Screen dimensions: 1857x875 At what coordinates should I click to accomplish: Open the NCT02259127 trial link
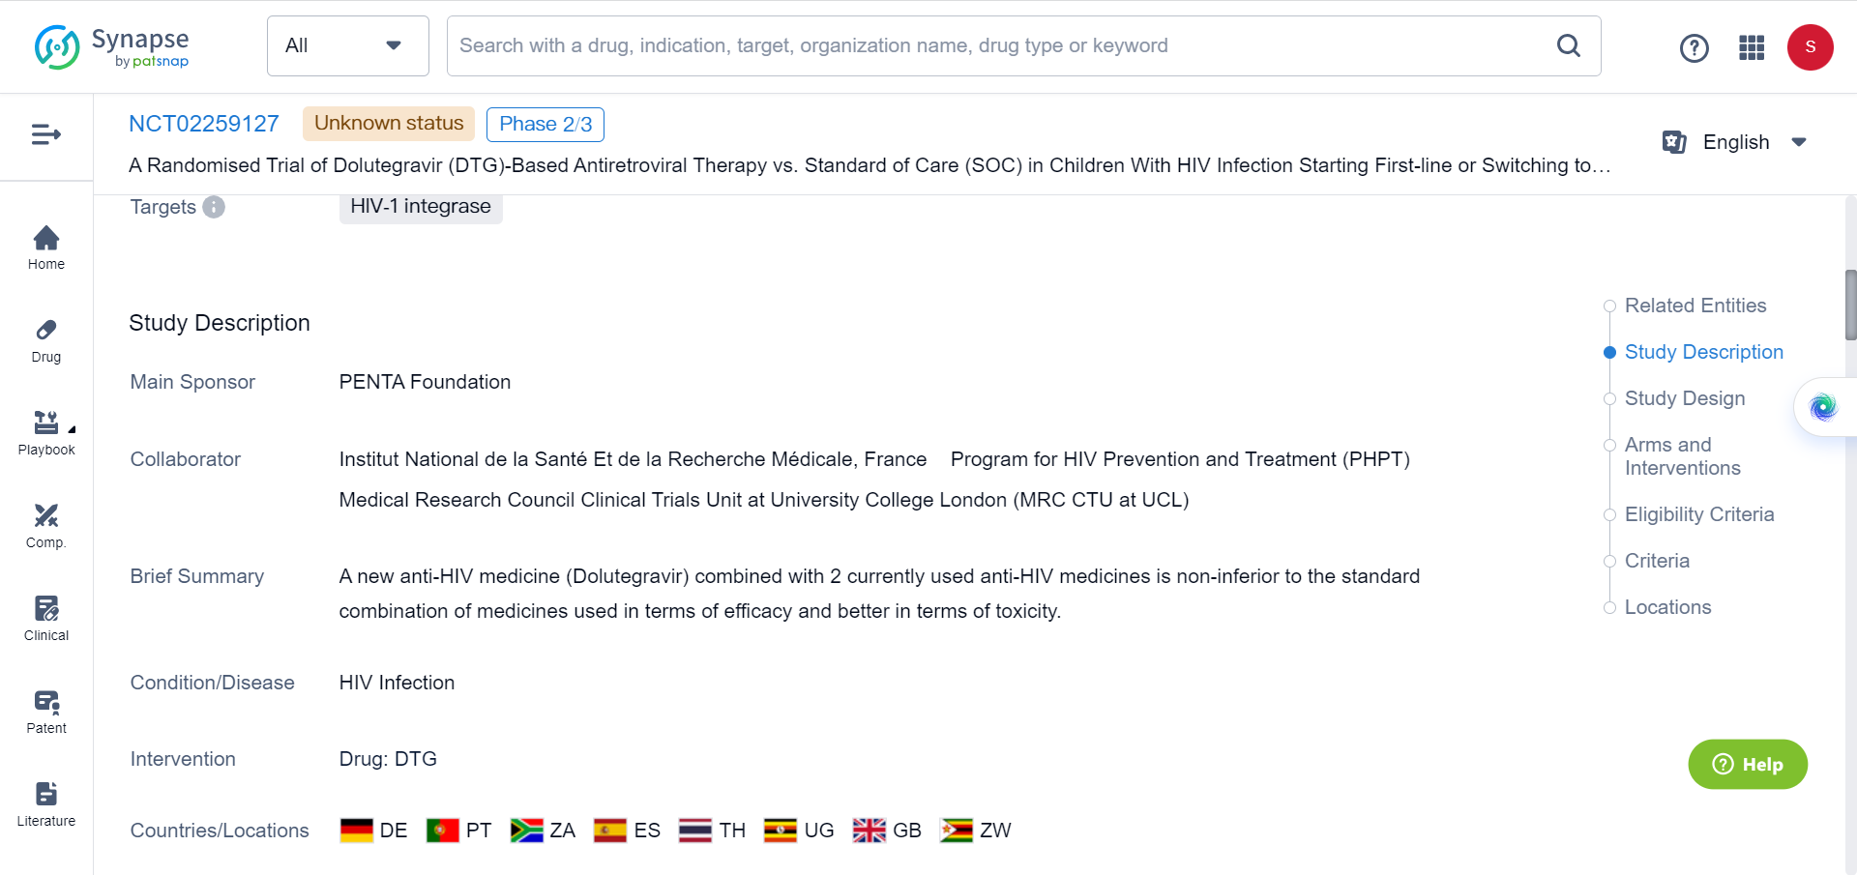click(x=204, y=124)
